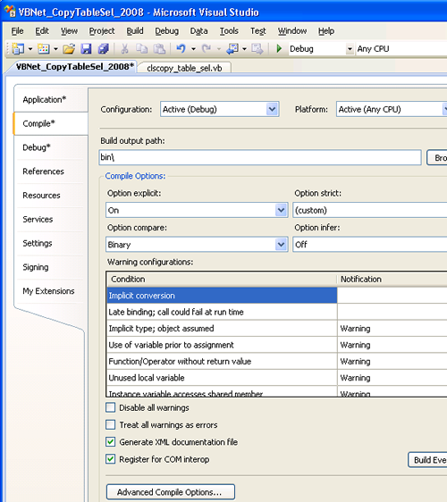The width and height of the screenshot is (447, 502).
Task: Open the Tools menu
Action: (229, 30)
